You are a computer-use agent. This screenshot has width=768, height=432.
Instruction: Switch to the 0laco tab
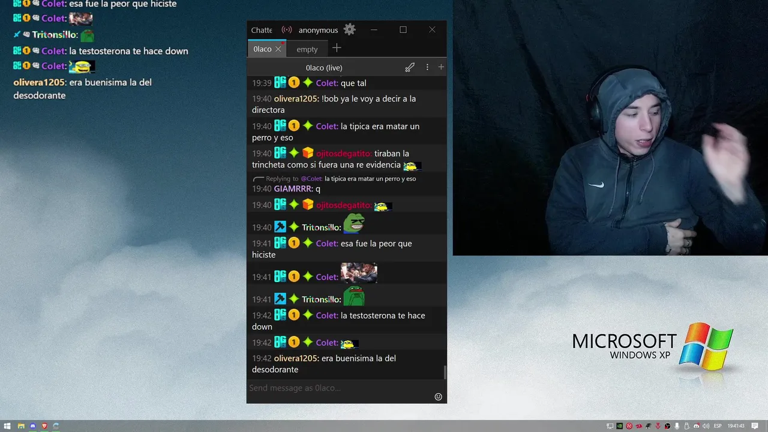[262, 49]
